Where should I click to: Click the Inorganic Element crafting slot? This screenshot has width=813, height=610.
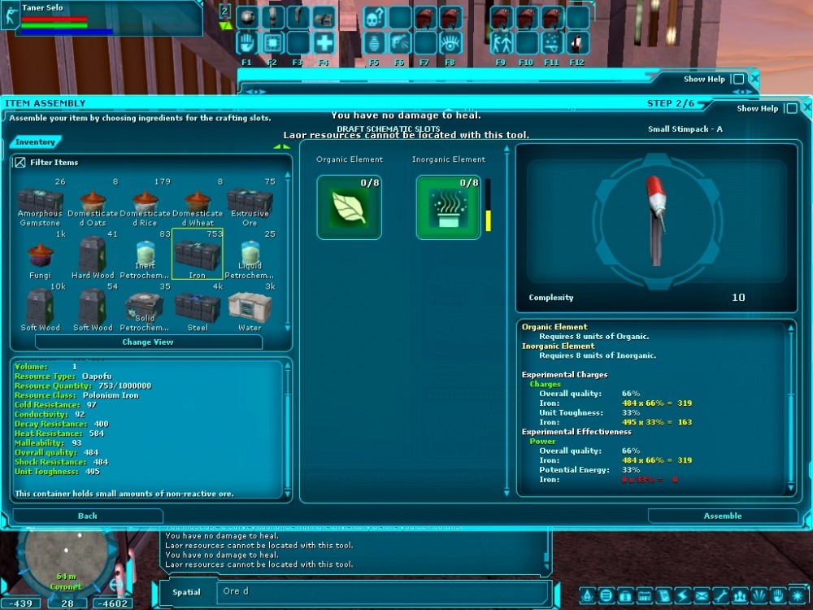(x=448, y=207)
